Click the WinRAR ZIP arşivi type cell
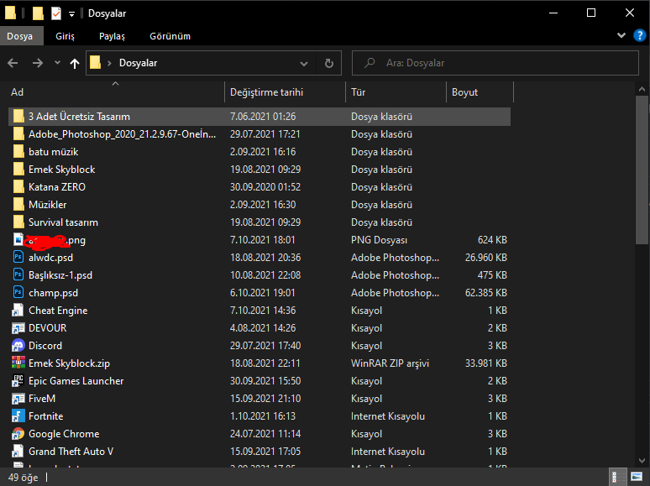 [x=390, y=363]
